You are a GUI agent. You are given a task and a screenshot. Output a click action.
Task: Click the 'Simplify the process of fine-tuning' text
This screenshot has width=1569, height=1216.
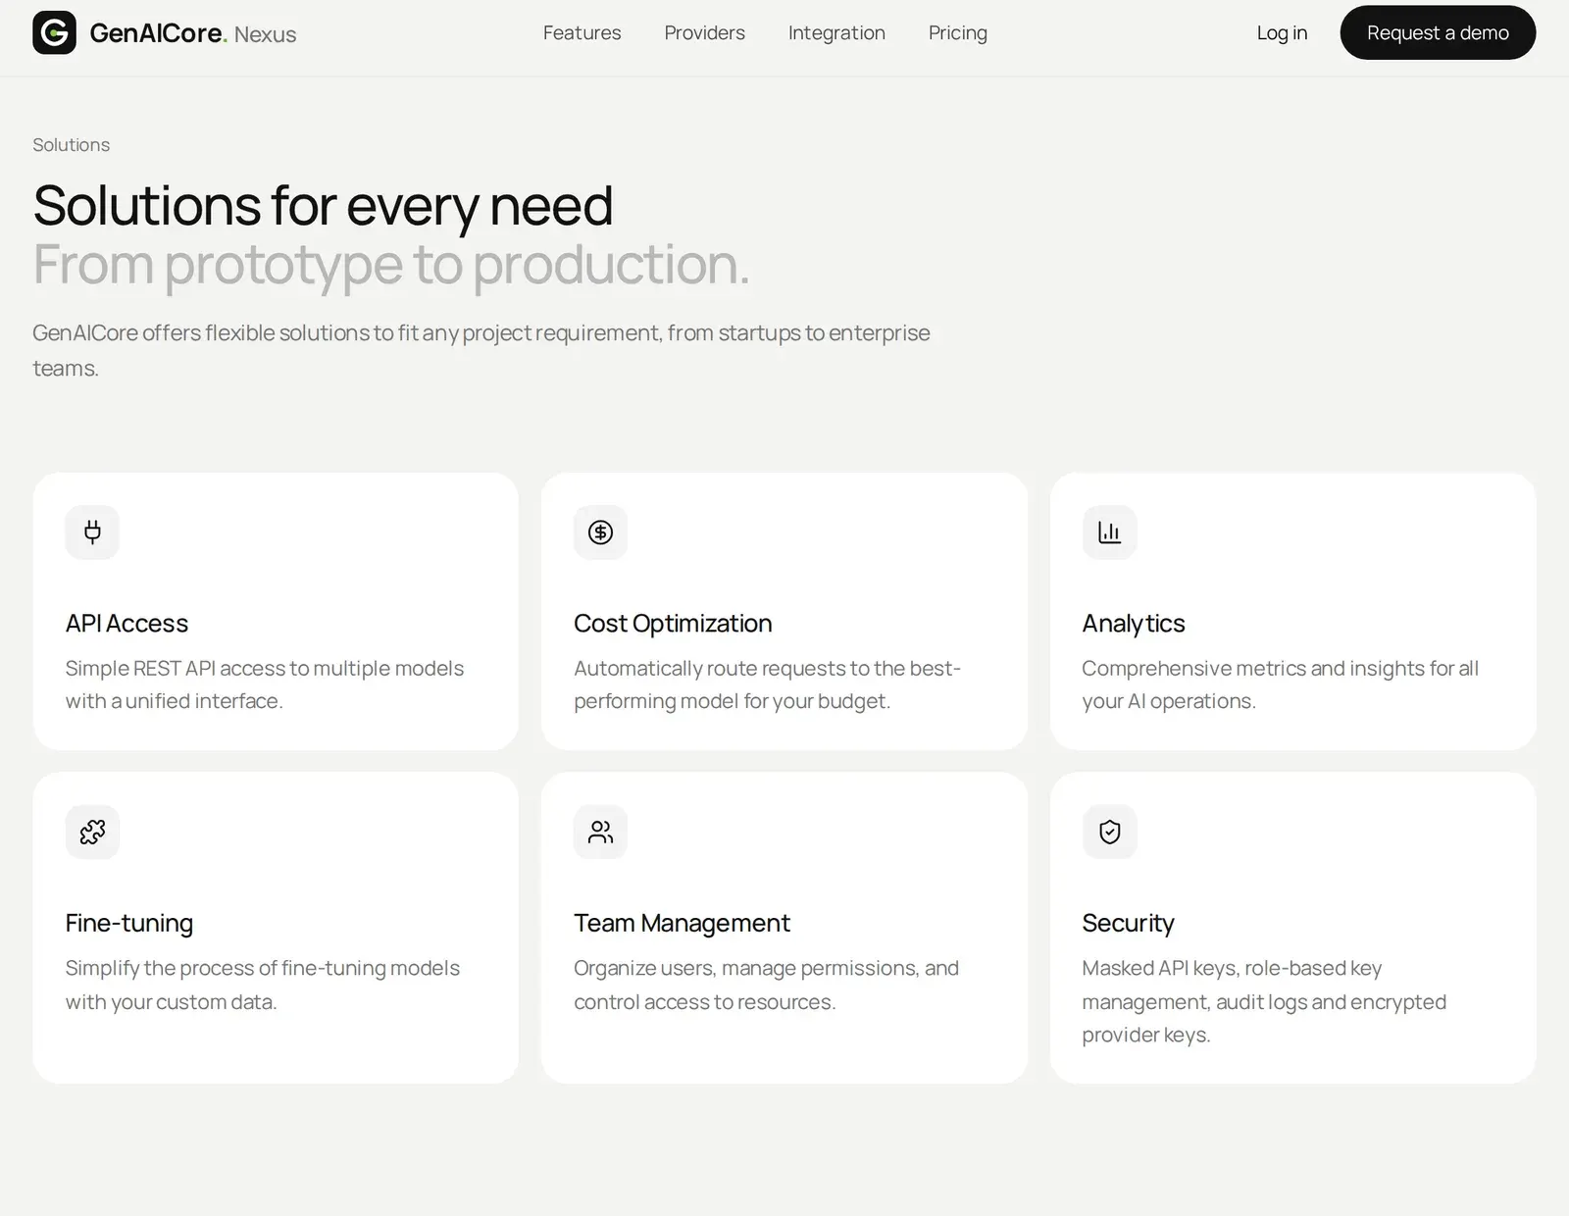[x=263, y=985]
